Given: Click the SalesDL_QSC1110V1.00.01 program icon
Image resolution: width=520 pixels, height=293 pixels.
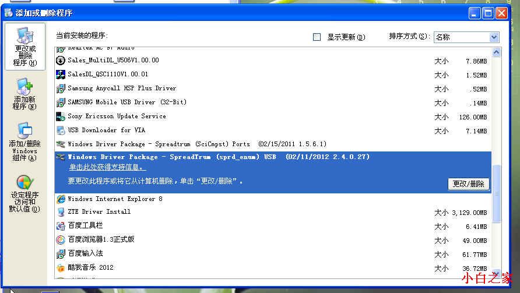Looking at the screenshot, I should (x=61, y=74).
